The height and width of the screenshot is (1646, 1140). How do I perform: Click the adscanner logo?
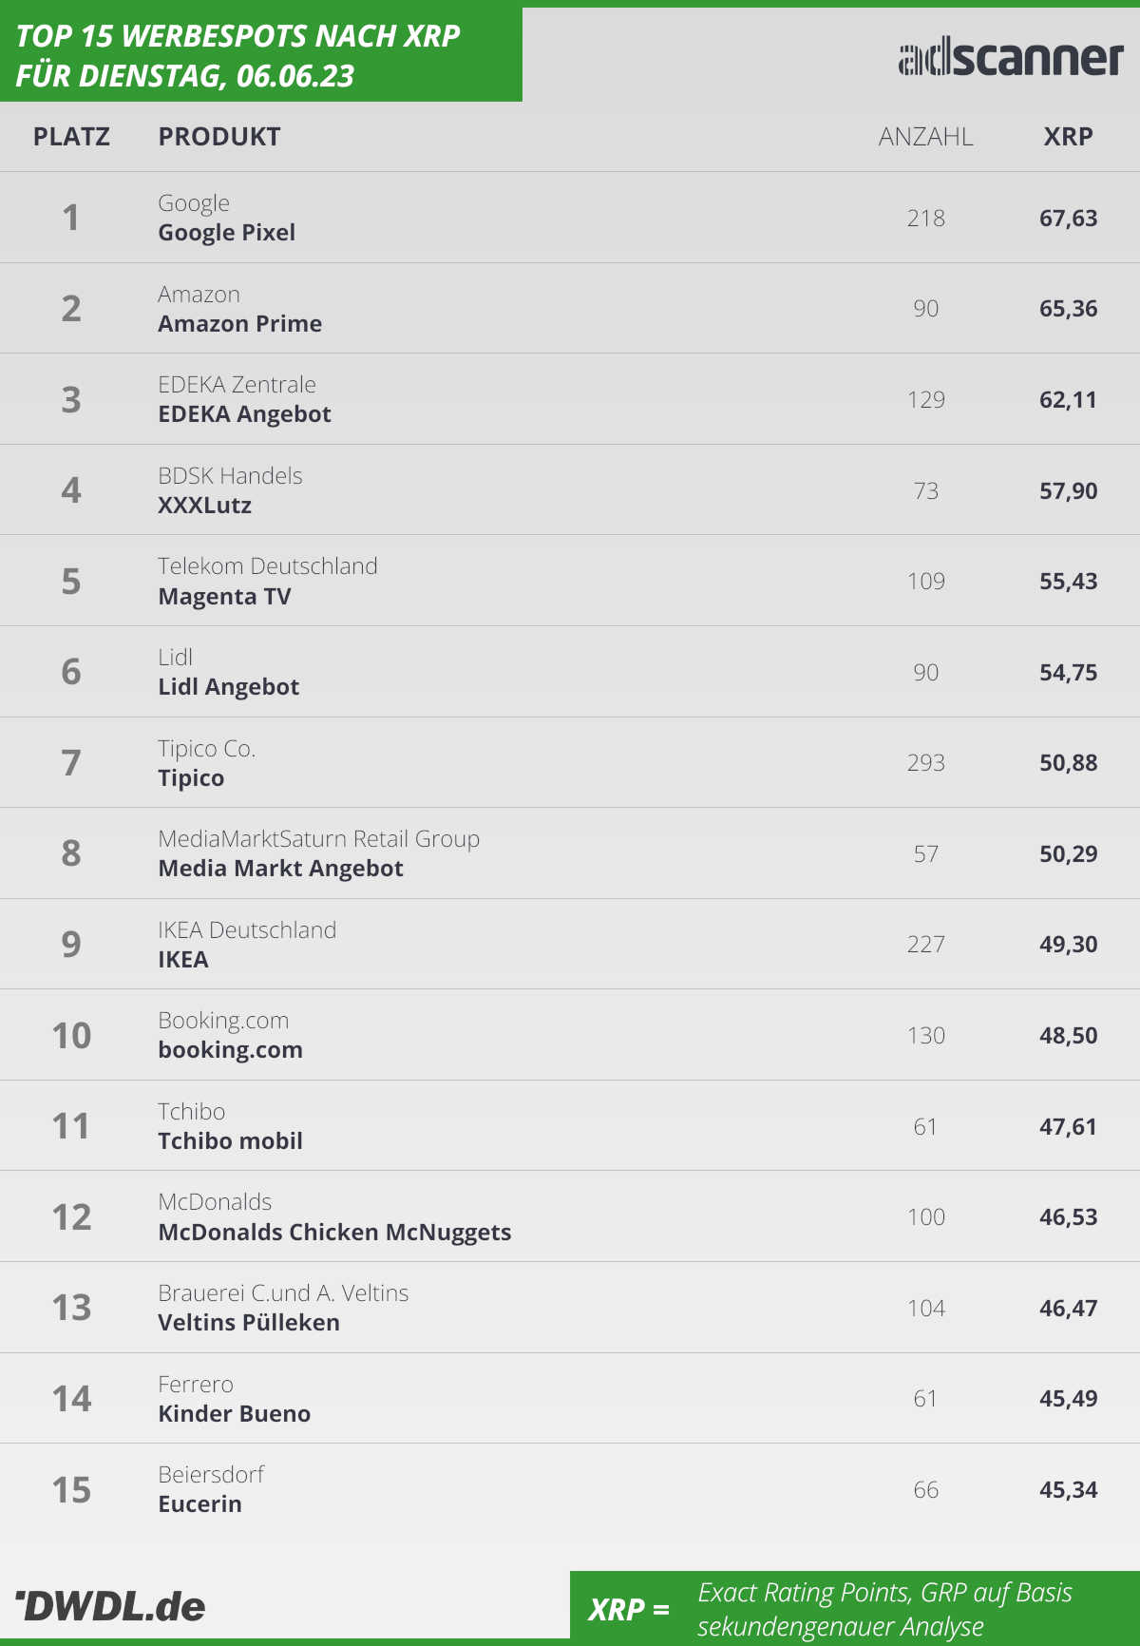(x=1011, y=58)
